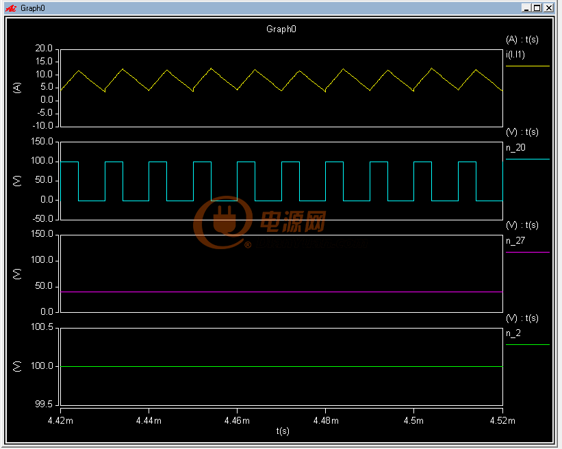The width and height of the screenshot is (562, 449).
Task: Minimize the Graph0 window
Action: click(x=526, y=8)
